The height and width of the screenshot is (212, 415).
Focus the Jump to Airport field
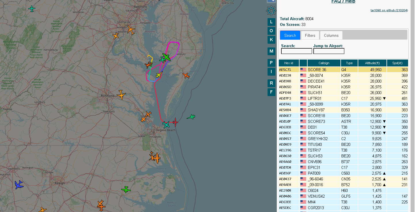(x=329, y=51)
